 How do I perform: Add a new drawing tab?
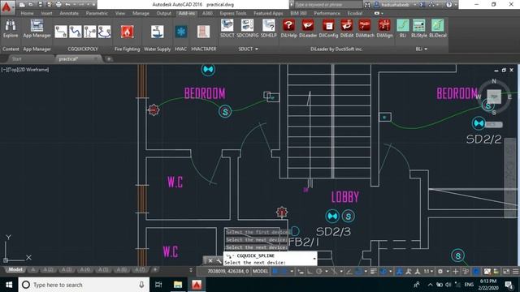point(109,59)
